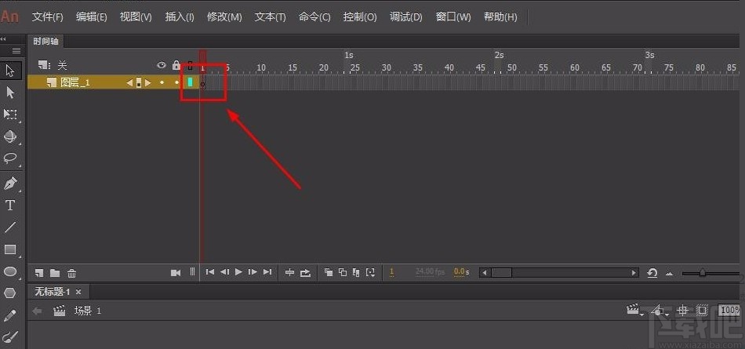Go to next keyframe on 图层_1
745x349 pixels.
pos(147,82)
